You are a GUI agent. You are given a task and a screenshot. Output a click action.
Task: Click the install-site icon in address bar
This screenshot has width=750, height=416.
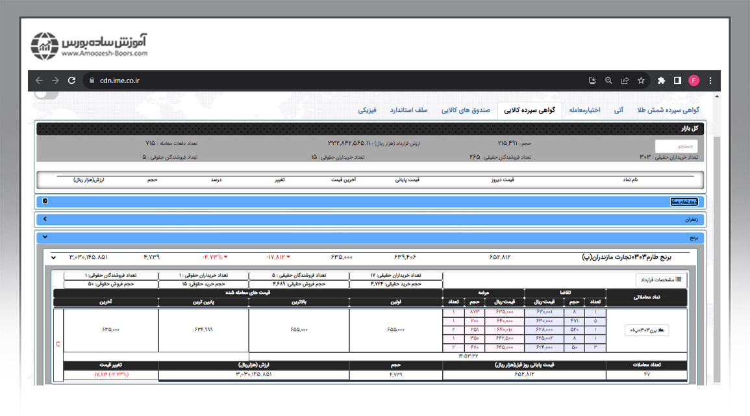pyautogui.click(x=592, y=81)
